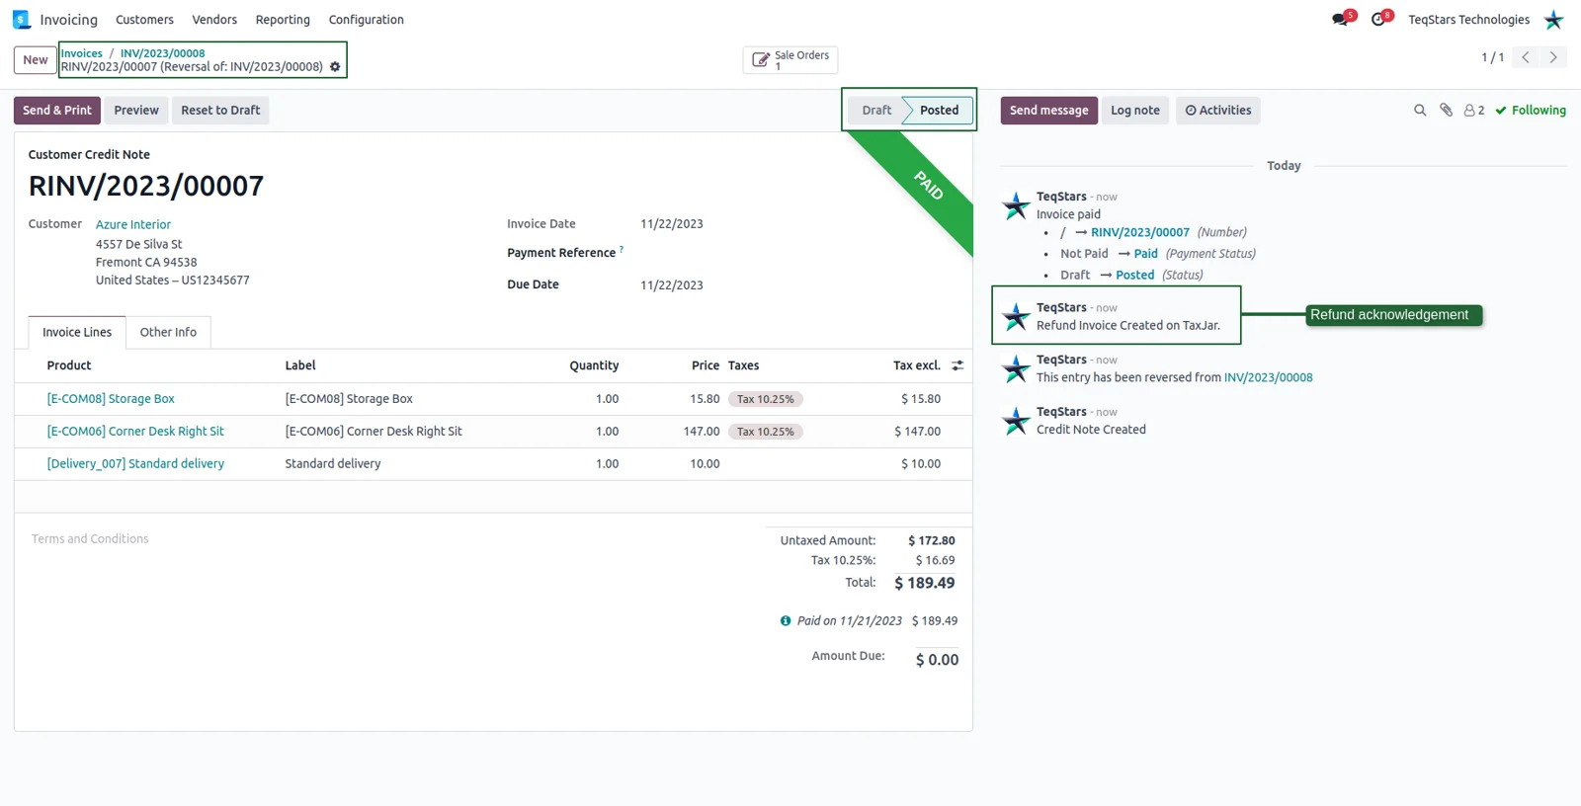Open the Invoicing app home icon
This screenshot has width=1581, height=806.
point(22,20)
